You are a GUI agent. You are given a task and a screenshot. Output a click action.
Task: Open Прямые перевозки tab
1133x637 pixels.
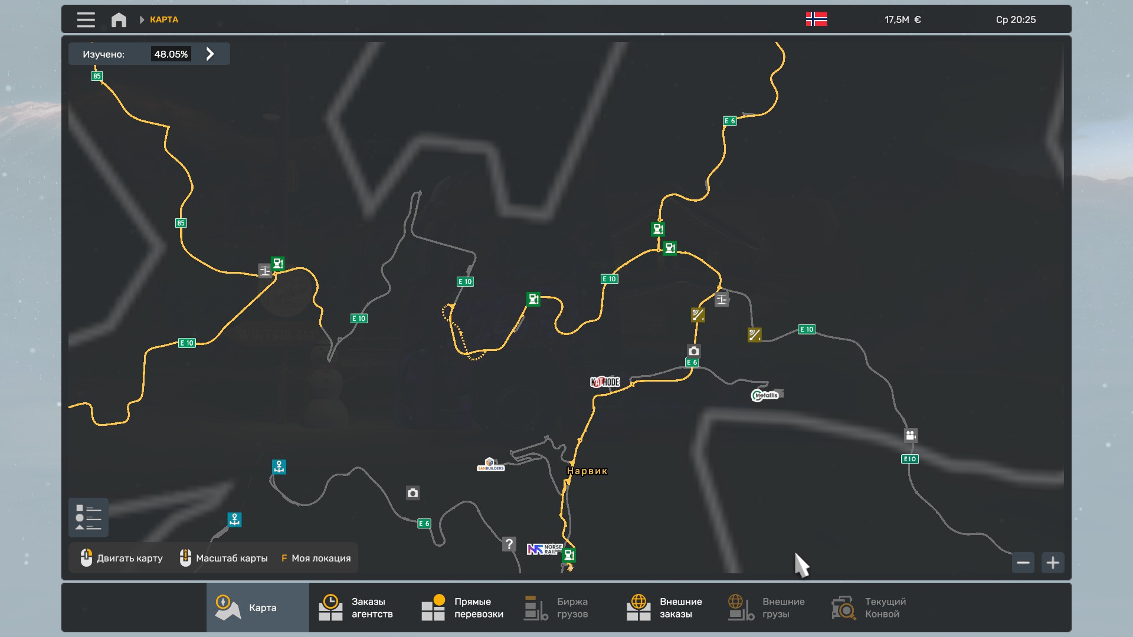point(463,608)
